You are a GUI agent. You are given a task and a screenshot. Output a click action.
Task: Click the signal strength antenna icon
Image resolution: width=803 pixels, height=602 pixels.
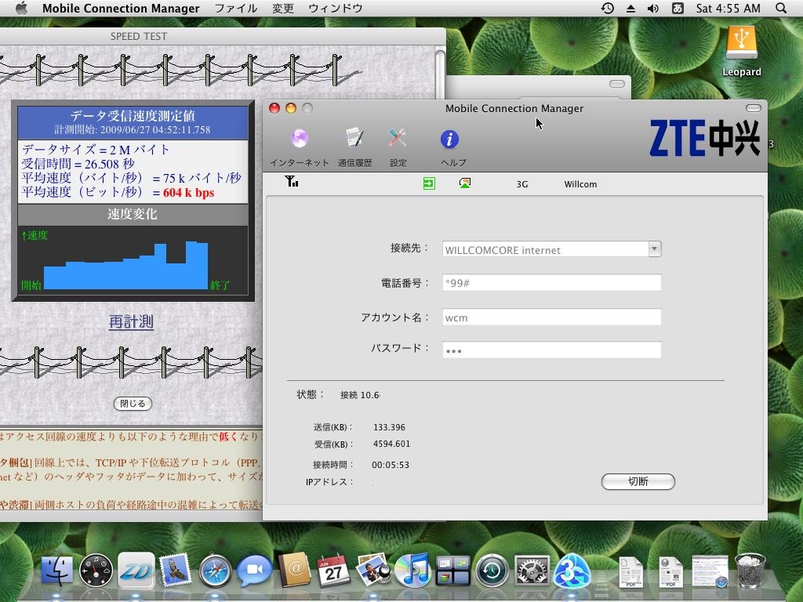tap(292, 181)
